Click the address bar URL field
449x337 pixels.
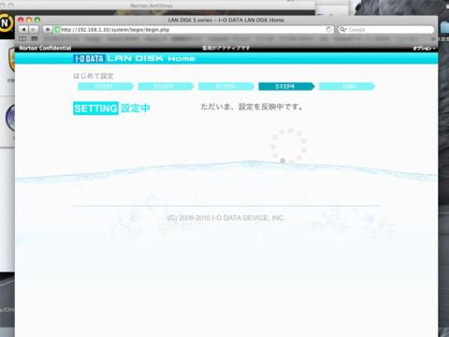(194, 30)
